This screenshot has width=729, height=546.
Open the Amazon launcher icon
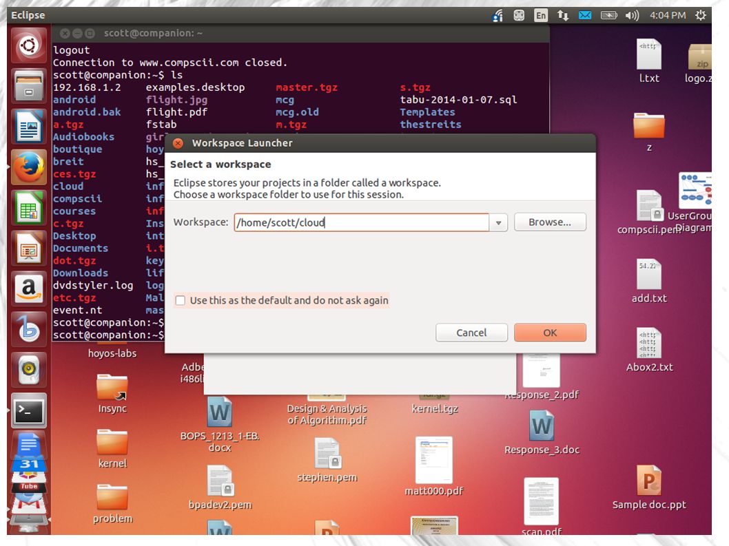click(x=29, y=288)
